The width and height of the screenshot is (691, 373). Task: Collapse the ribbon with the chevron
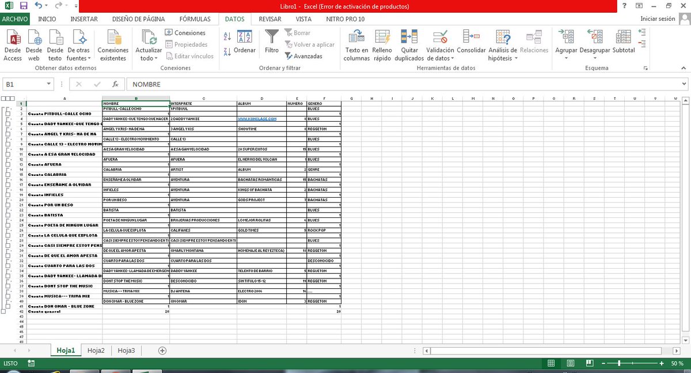coord(683,68)
